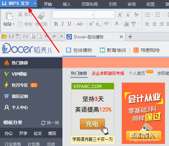Click the print preview magnifier icon

click(40, 36)
